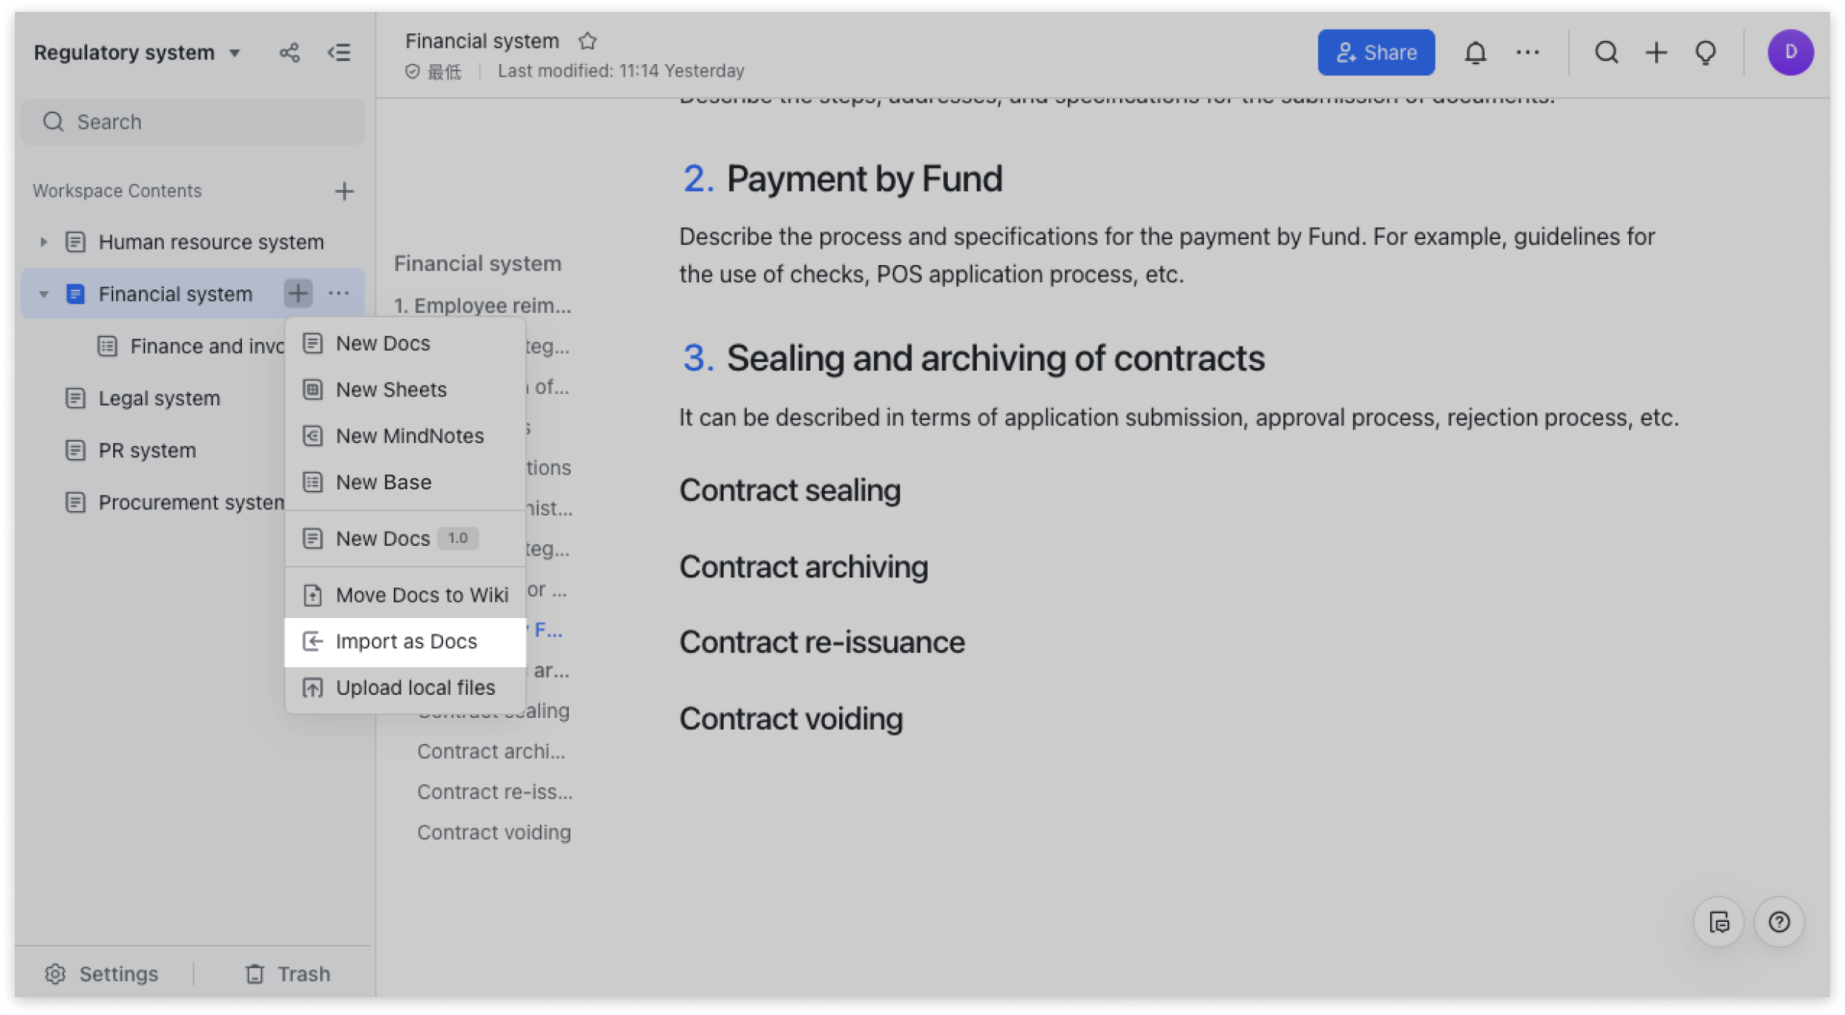Expand the Human resource system tree item
Screen dimensions: 1845x1015
(x=43, y=242)
